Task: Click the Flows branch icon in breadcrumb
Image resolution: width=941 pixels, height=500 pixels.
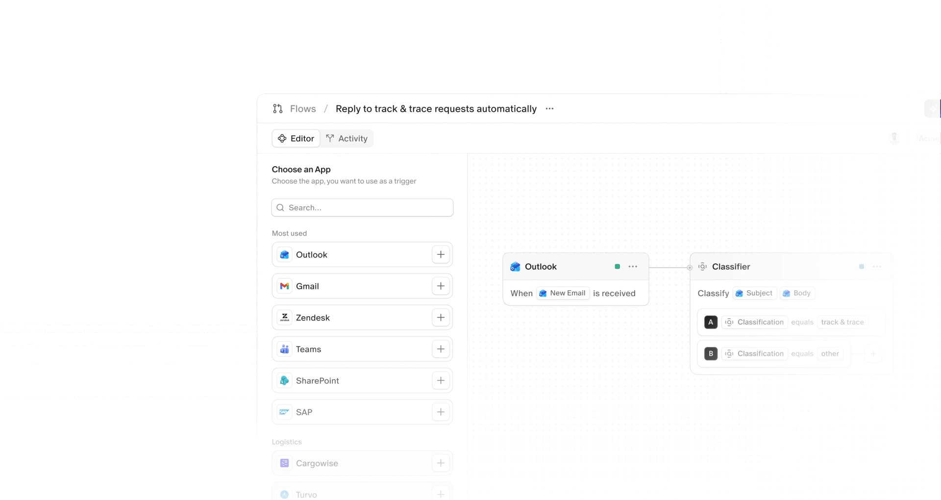Action: click(278, 109)
